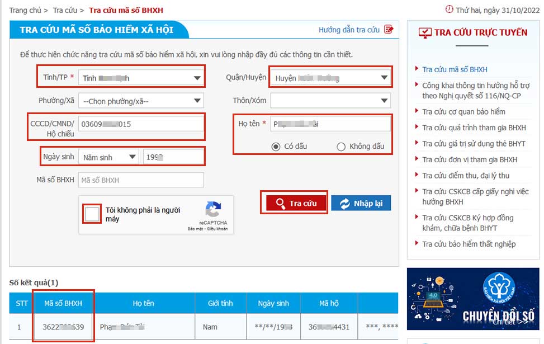Click the reCAPTCHA logo icon
Screen dimensions: 544x344
213,209
